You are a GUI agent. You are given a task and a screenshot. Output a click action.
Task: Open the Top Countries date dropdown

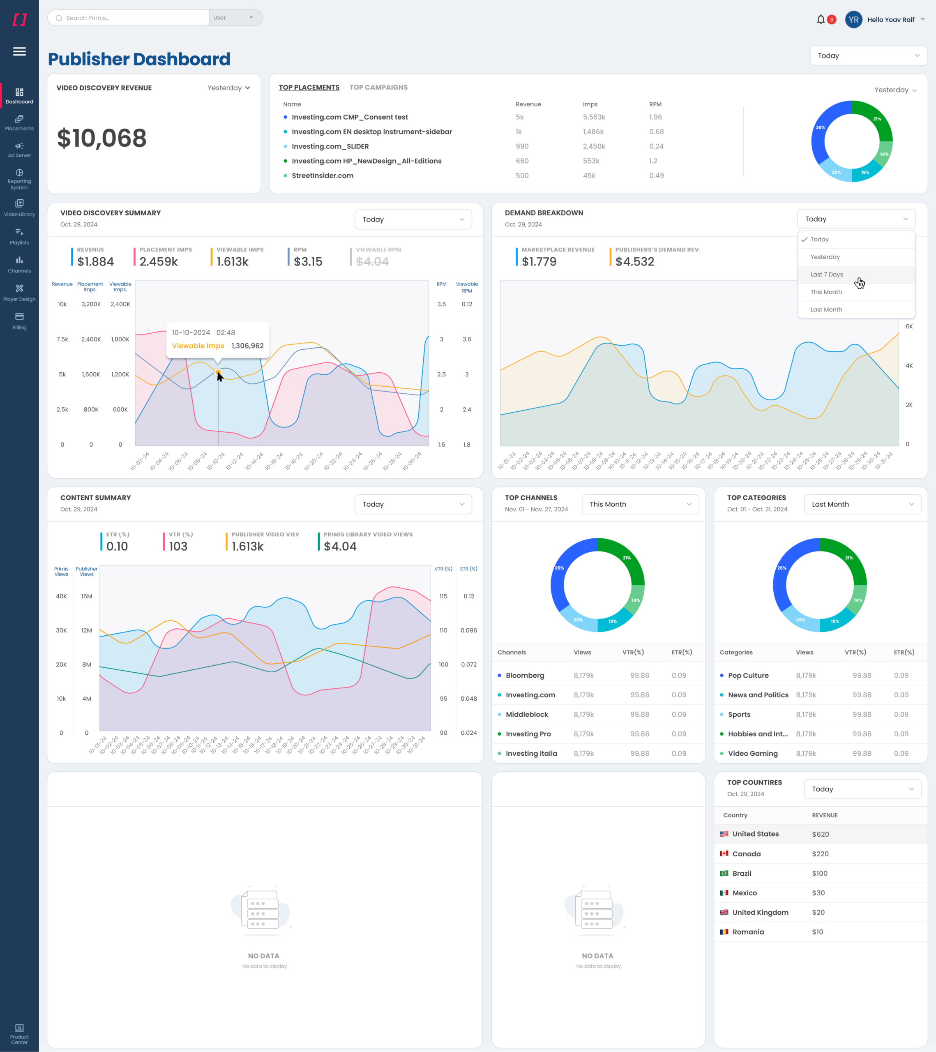862,789
